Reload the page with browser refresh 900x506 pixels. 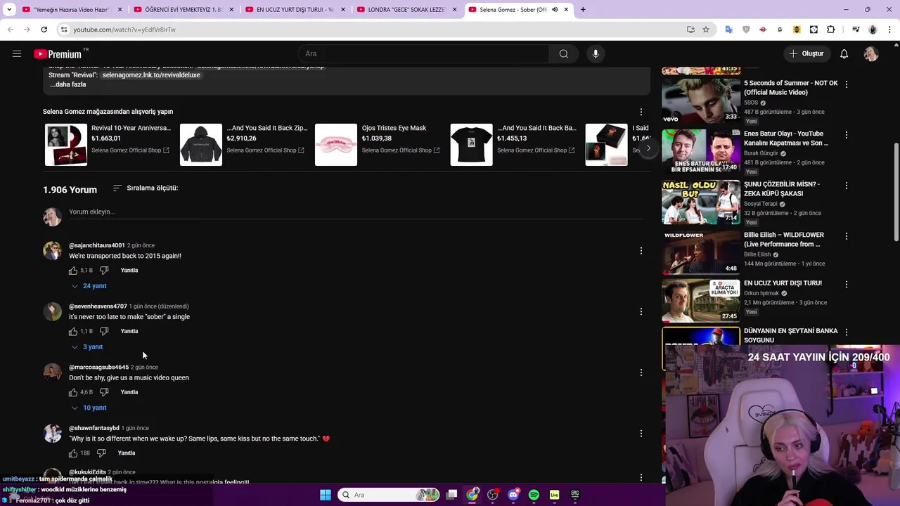tap(44, 30)
